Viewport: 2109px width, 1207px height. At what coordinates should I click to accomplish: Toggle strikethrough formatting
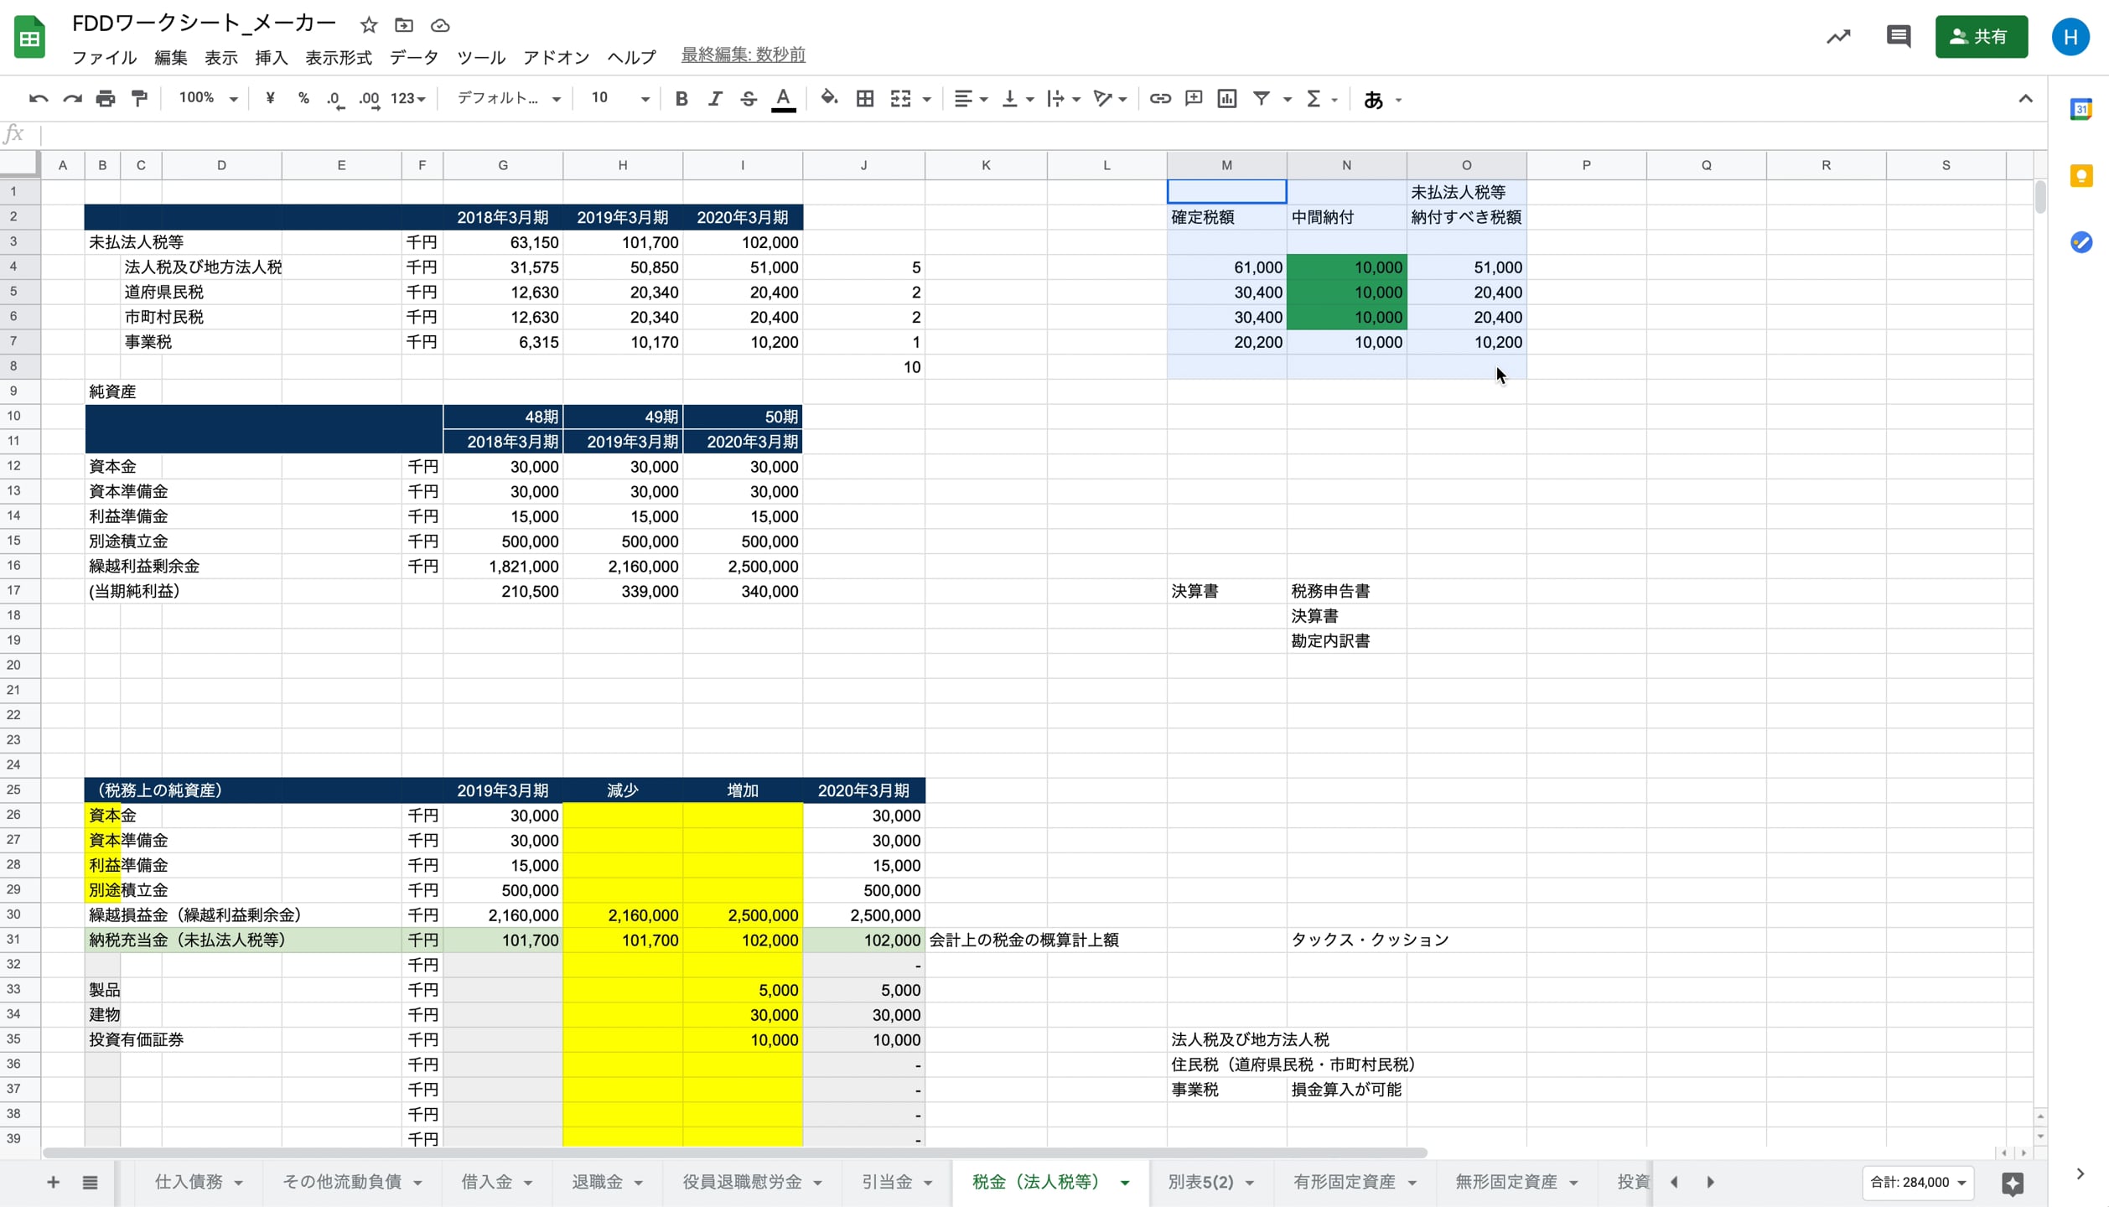click(x=748, y=99)
